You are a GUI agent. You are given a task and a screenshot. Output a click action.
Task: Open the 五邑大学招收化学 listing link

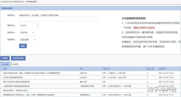click(x=32, y=73)
